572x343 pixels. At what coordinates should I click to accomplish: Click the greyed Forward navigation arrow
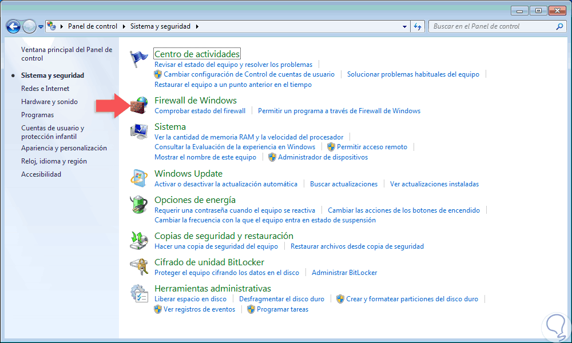(29, 27)
